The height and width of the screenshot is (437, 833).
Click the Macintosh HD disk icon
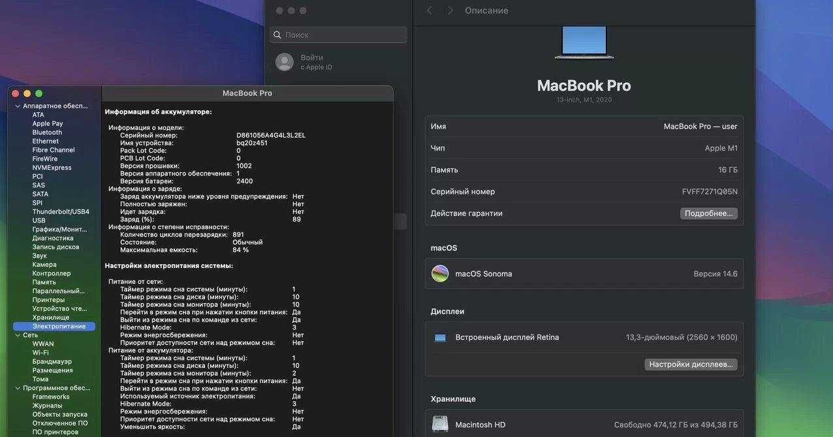tap(440, 424)
